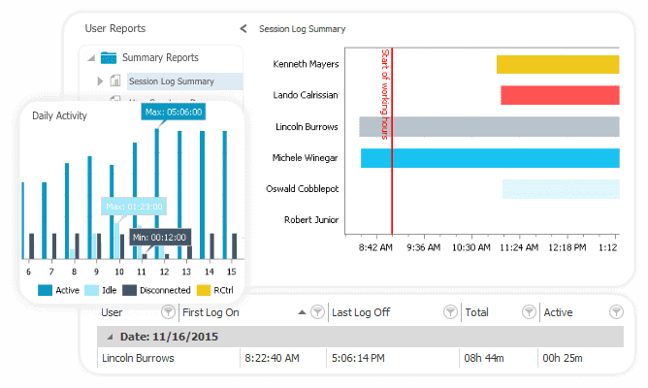This screenshot has height=388, width=648.
Task: Open the User column filter icon
Action: point(168,312)
